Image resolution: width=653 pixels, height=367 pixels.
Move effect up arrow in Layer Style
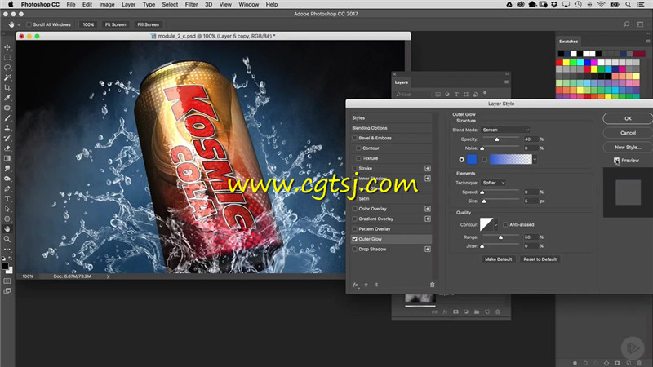pyautogui.click(x=366, y=285)
